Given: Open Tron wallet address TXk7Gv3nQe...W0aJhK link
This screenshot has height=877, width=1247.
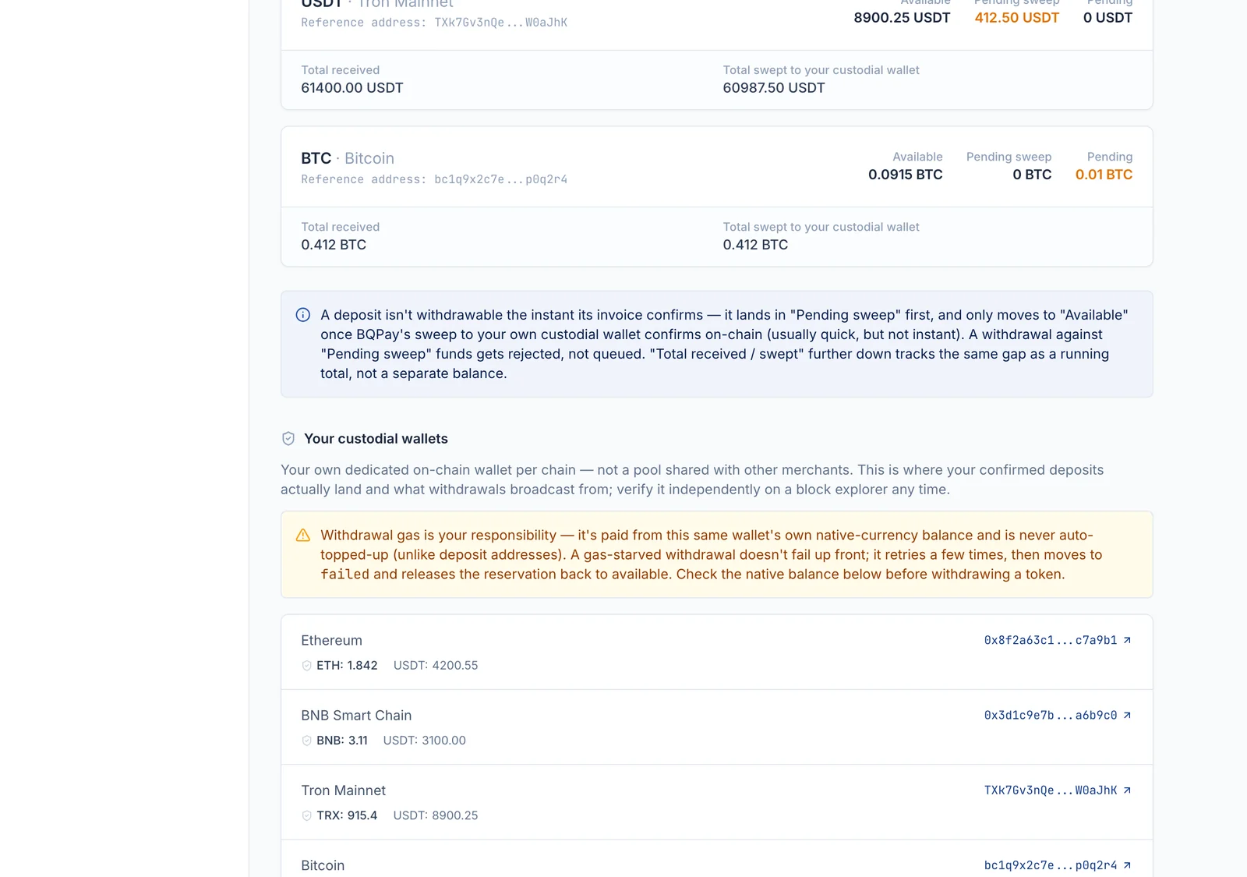Looking at the screenshot, I should [1058, 790].
